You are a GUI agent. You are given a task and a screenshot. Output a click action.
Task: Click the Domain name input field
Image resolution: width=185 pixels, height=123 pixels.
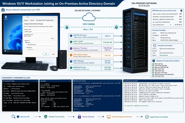(x=40, y=45)
